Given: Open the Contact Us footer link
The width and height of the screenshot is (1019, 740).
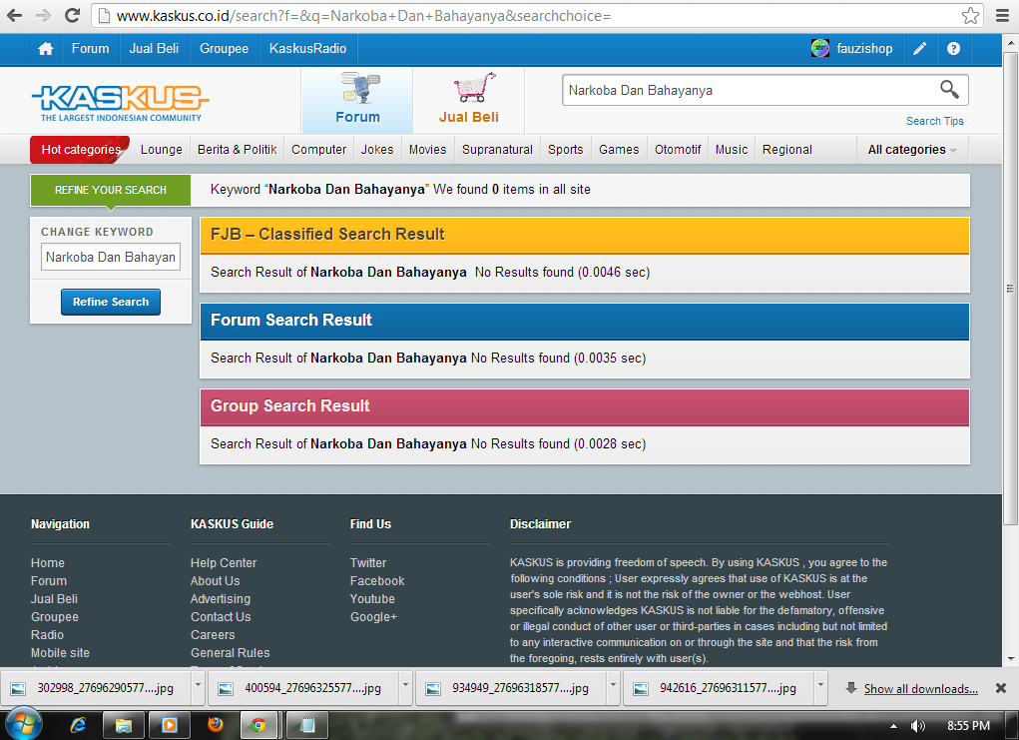Looking at the screenshot, I should tap(221, 617).
